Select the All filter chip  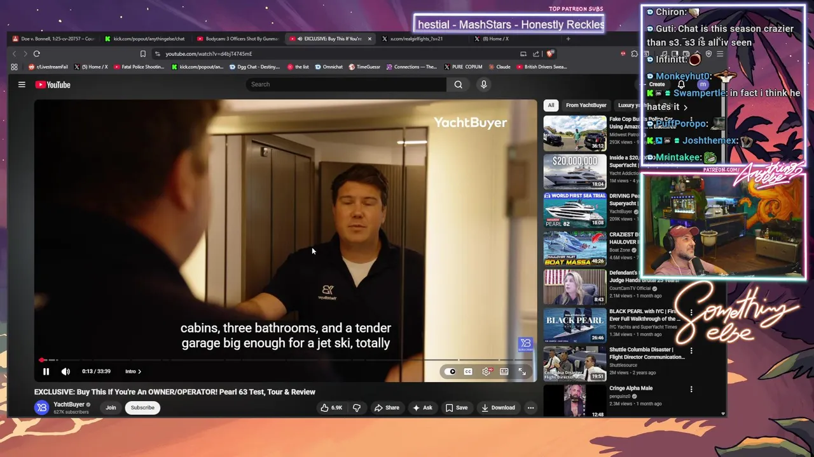(x=551, y=105)
